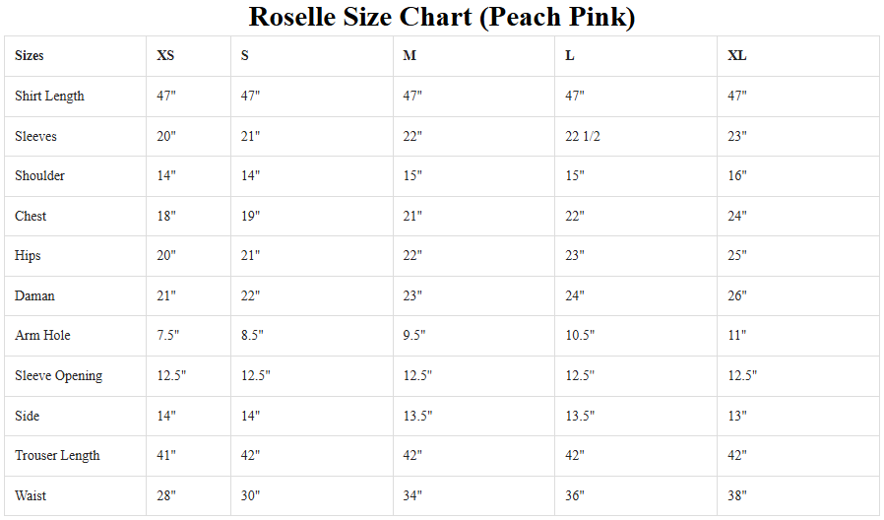Click the 26" daman value for XL
The width and height of the screenshot is (884, 520).
(737, 296)
